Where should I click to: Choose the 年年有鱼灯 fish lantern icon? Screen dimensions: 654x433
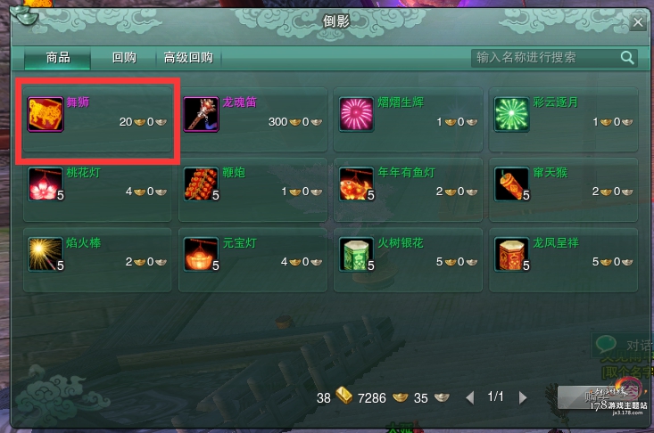[356, 184]
